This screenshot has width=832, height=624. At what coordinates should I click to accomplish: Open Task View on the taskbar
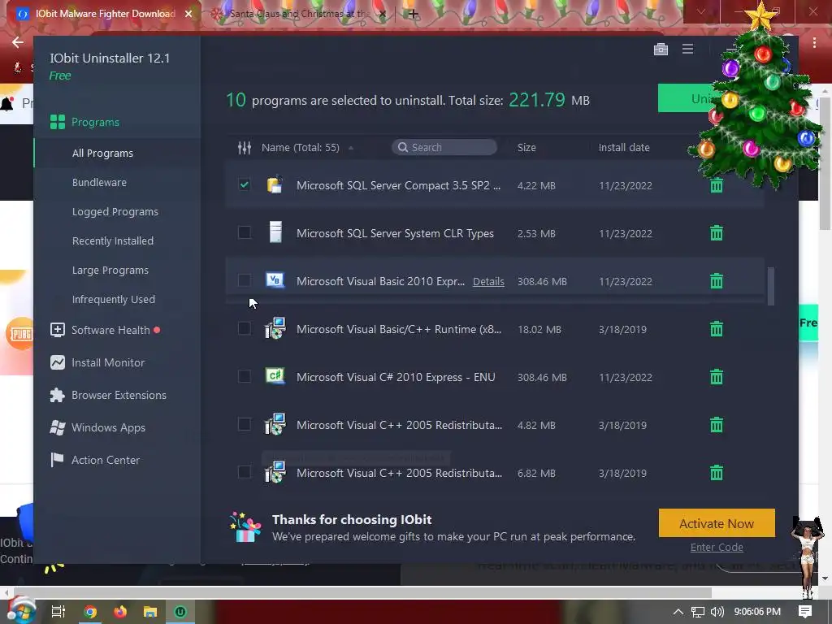tap(58, 612)
